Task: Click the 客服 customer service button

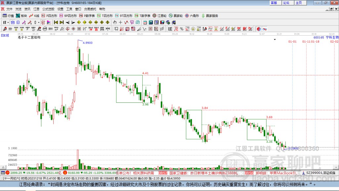Action: coord(275,3)
